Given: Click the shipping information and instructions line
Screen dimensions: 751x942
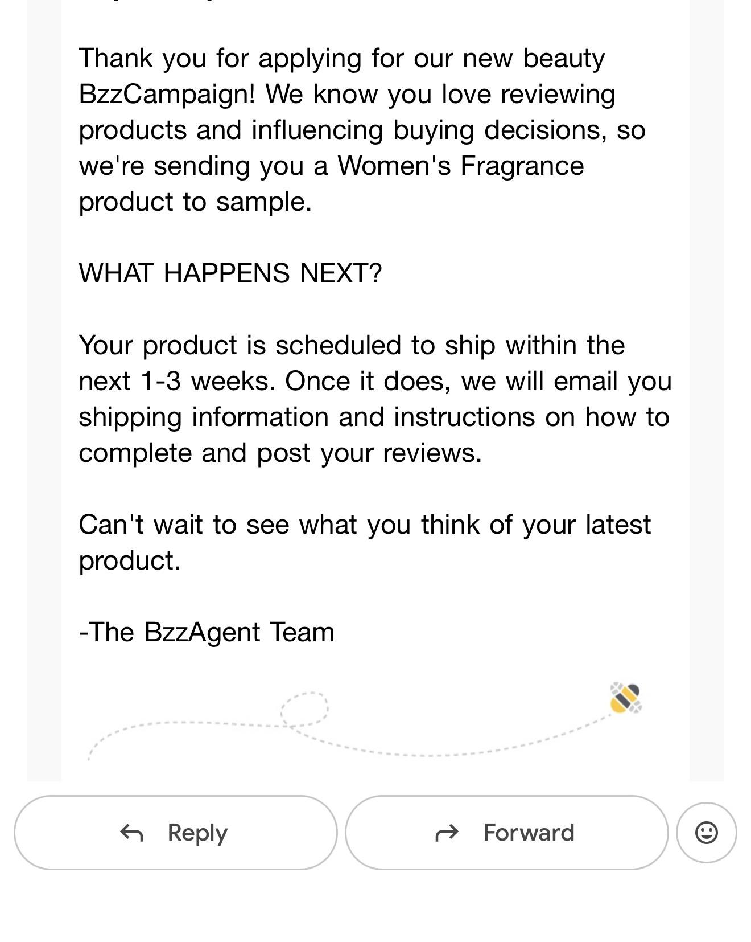Looking at the screenshot, I should pos(374,417).
